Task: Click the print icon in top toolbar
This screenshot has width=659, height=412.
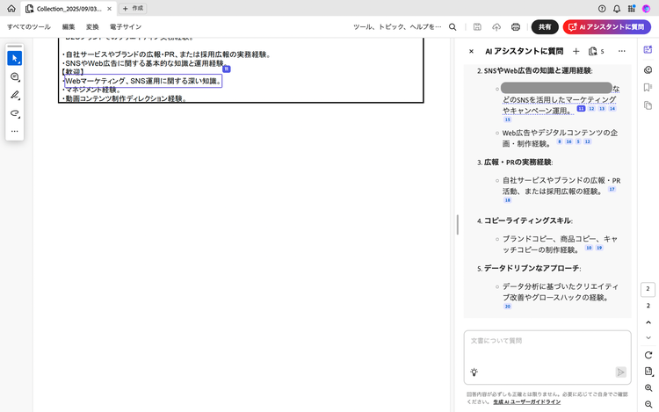Action: pyautogui.click(x=516, y=27)
